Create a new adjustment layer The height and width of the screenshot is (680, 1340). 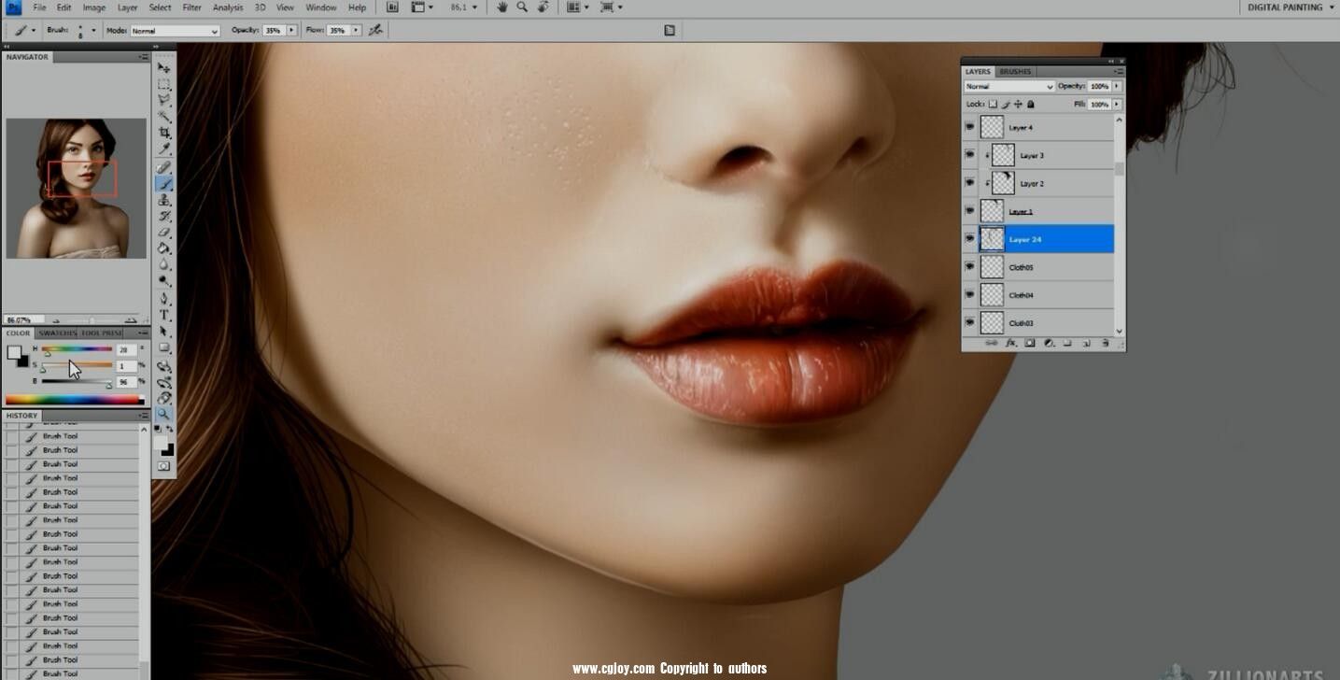coord(1049,343)
